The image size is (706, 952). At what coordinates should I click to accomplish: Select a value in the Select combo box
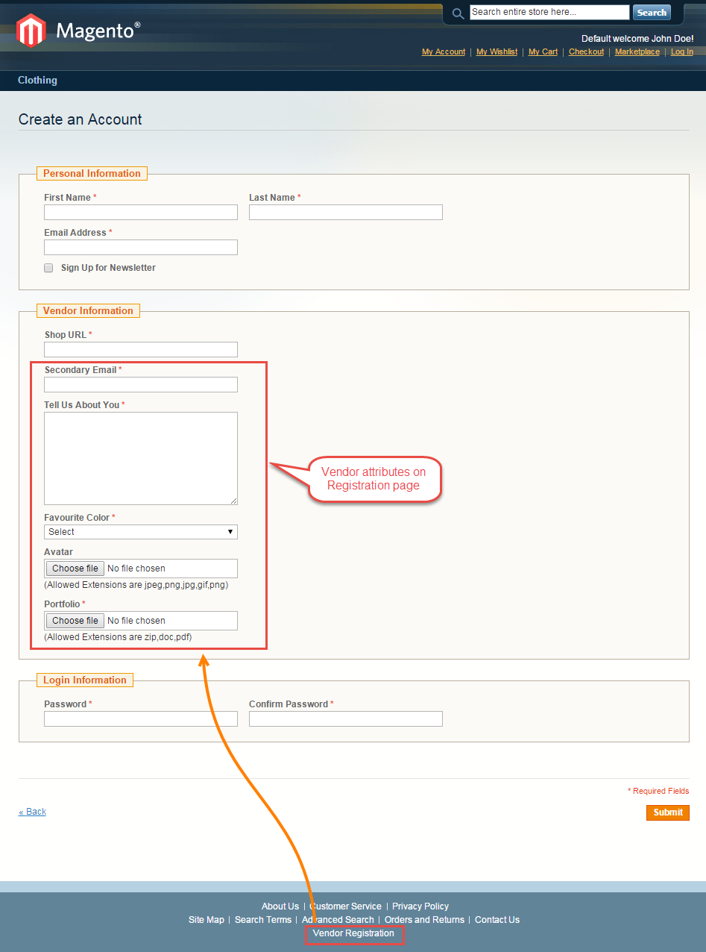pyautogui.click(x=140, y=531)
